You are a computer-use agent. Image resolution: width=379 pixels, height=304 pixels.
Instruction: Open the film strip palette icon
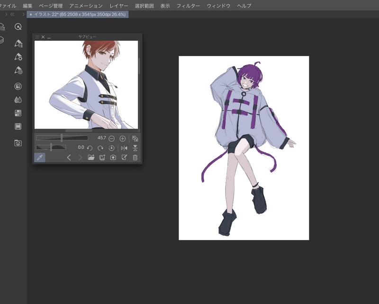[18, 126]
